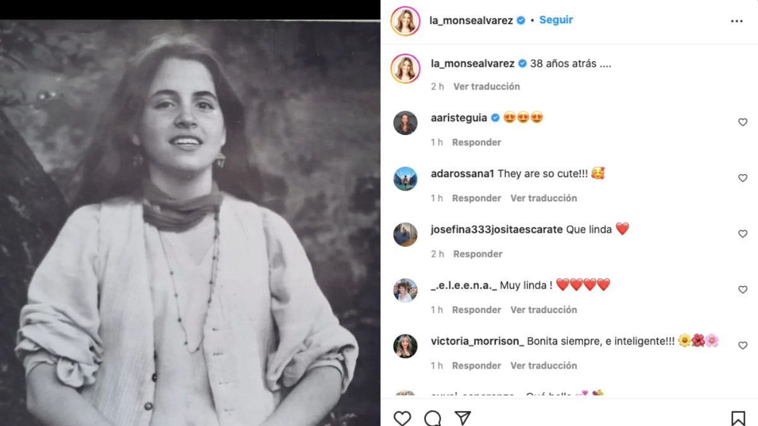Click adarossana1's profile picture

point(406,179)
